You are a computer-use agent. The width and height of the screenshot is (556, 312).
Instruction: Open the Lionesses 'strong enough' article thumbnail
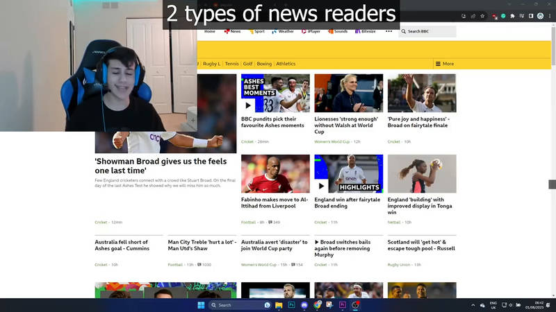(349, 93)
